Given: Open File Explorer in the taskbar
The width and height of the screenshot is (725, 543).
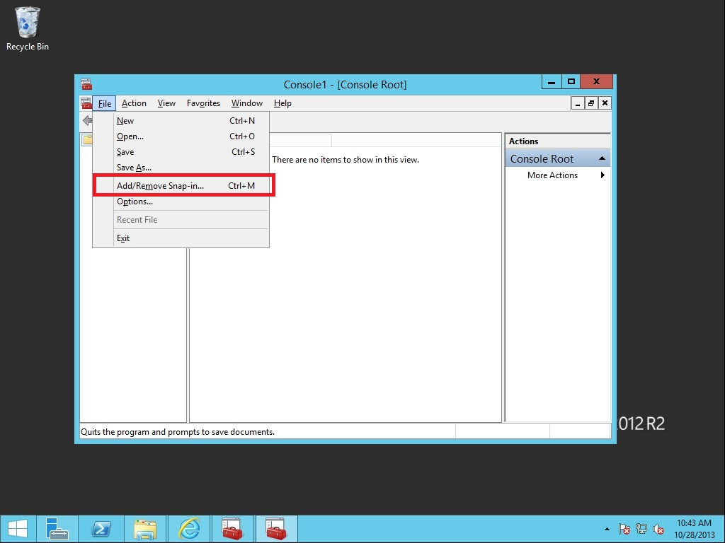Looking at the screenshot, I should (x=145, y=528).
